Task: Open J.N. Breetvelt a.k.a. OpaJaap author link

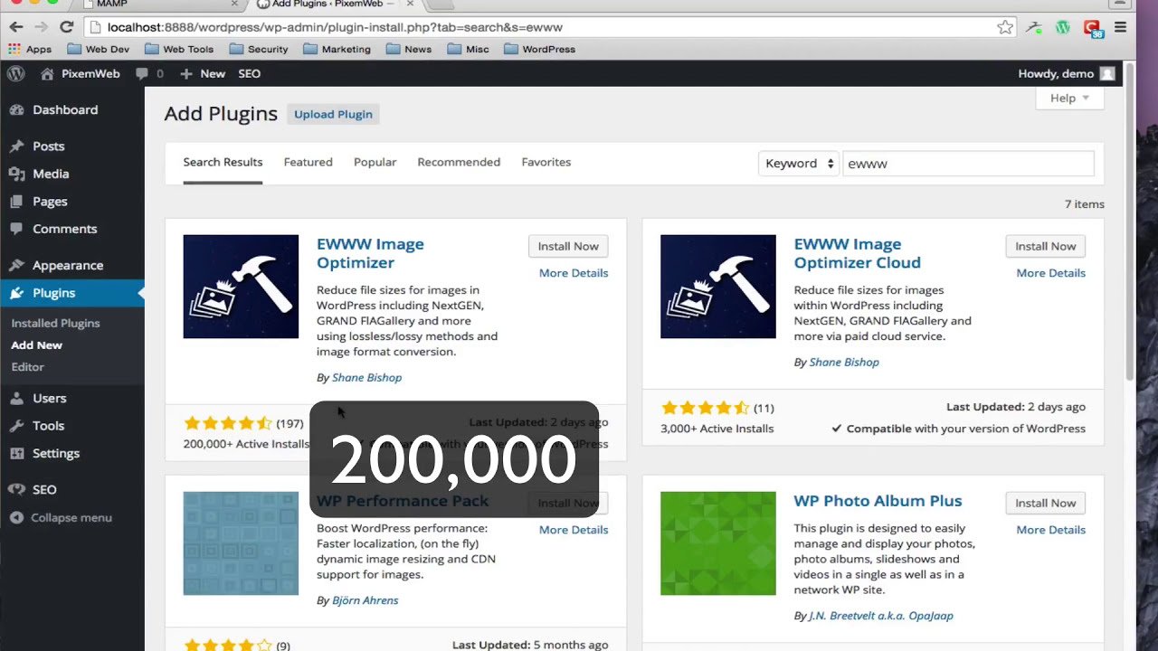Action: [x=881, y=616]
